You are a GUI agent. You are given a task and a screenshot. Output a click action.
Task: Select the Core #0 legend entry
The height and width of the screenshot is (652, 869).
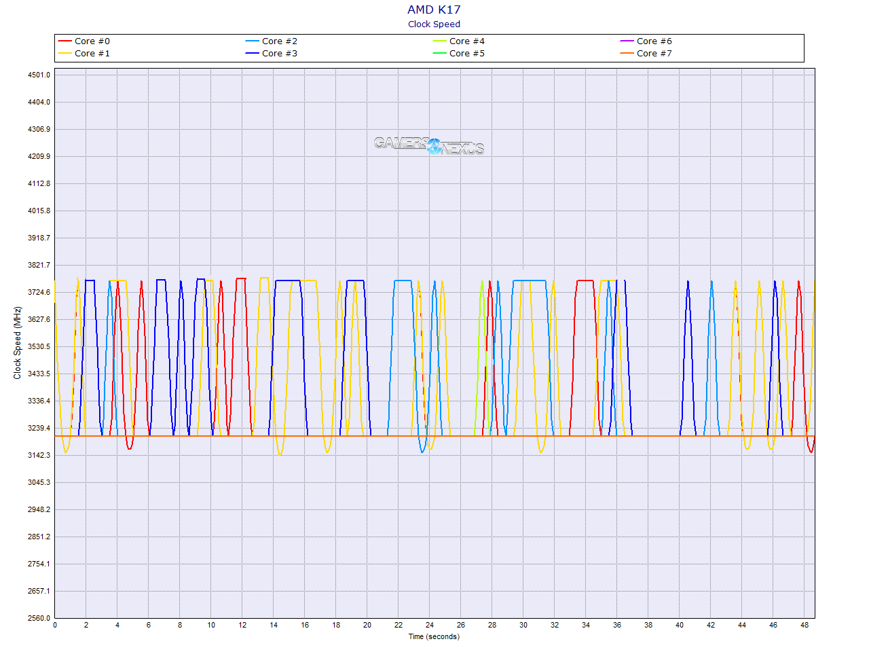[x=92, y=41]
